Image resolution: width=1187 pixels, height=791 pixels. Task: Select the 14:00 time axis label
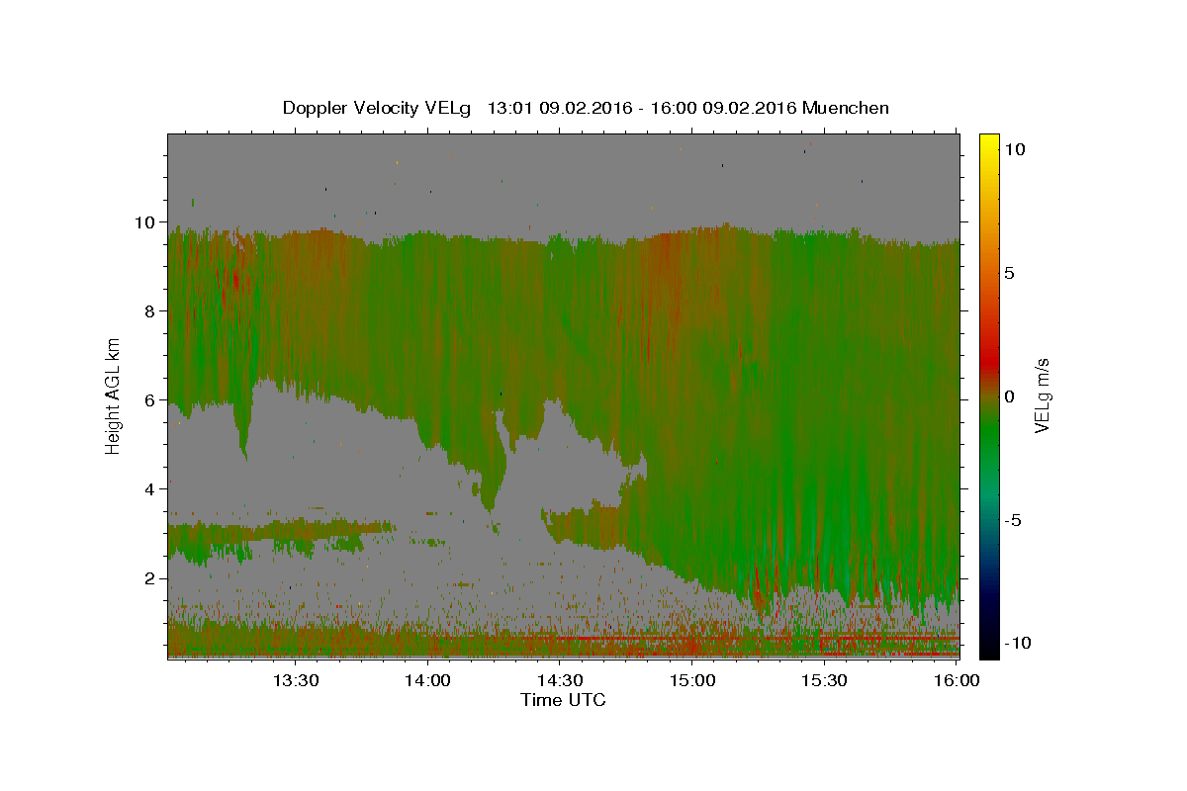click(x=427, y=680)
